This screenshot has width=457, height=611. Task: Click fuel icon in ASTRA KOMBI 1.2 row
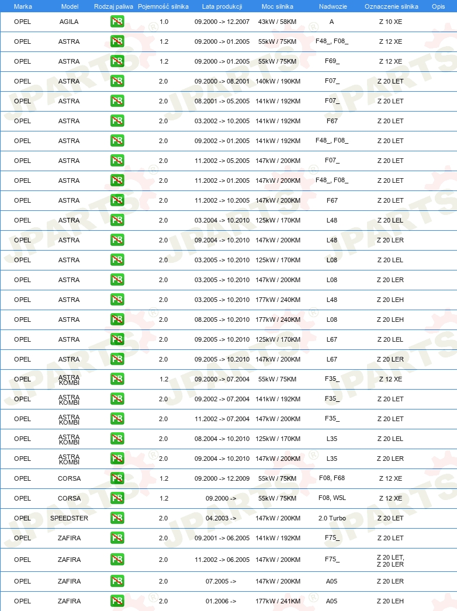117,379
